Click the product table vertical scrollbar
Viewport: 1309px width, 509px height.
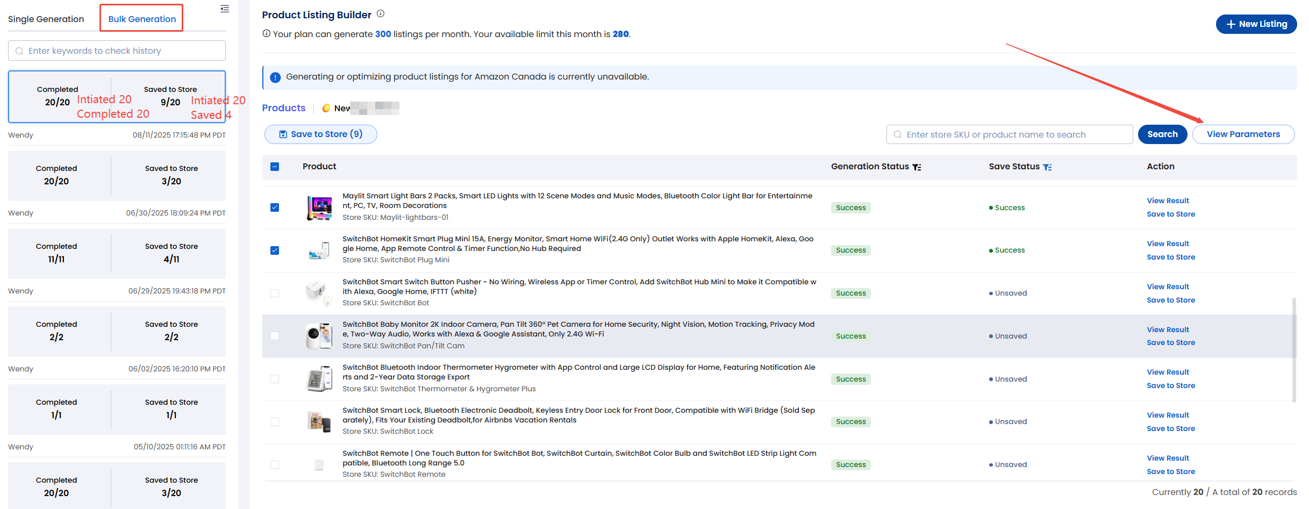point(1294,349)
